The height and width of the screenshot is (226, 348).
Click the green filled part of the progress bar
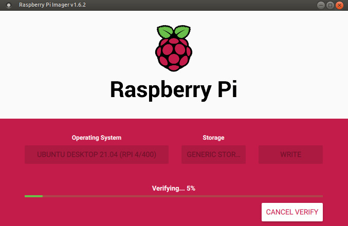33,196
